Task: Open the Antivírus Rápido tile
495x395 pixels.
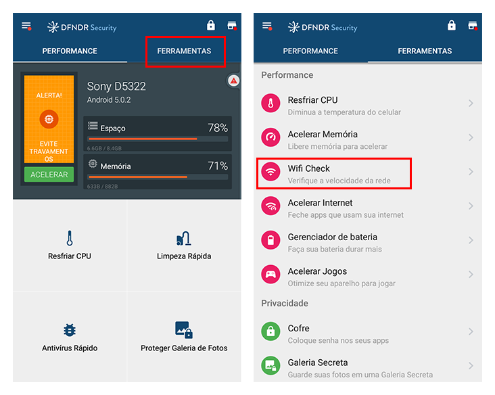Action: pyautogui.click(x=70, y=338)
